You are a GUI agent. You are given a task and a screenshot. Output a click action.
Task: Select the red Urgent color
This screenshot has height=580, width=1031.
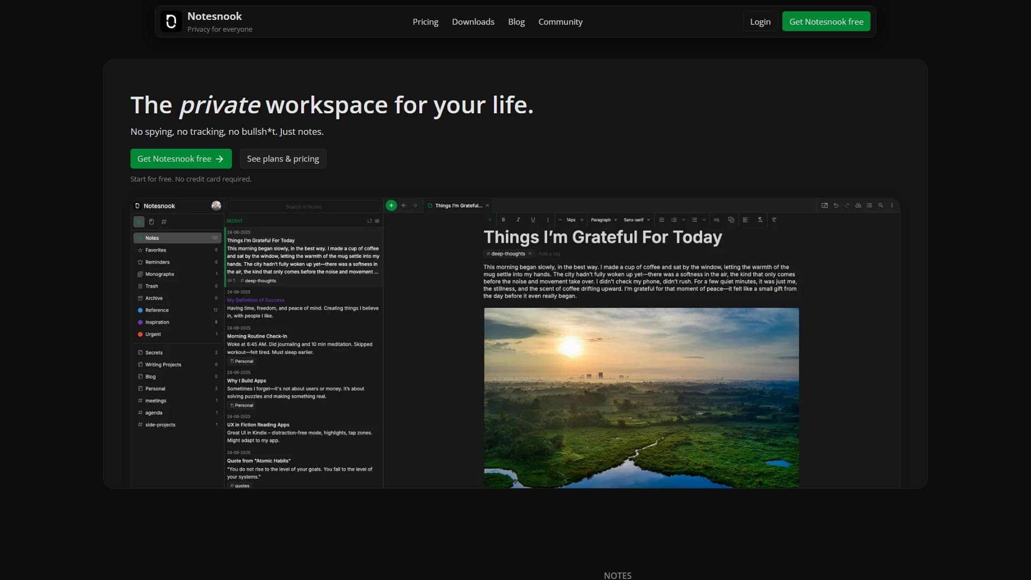(x=177, y=334)
